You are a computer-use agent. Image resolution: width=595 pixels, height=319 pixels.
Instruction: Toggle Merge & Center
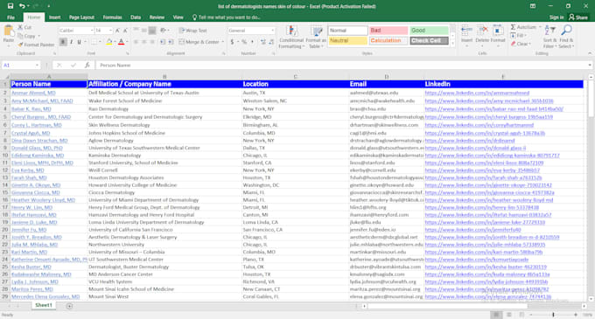pos(200,42)
